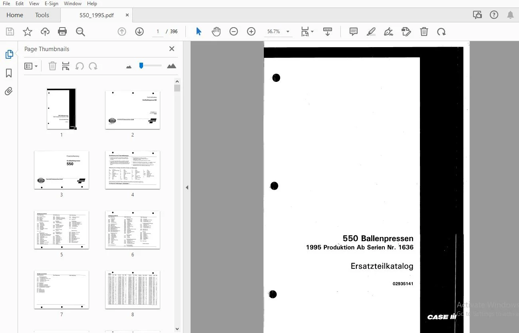Click the Save file icon
519x333 pixels.
(10, 32)
